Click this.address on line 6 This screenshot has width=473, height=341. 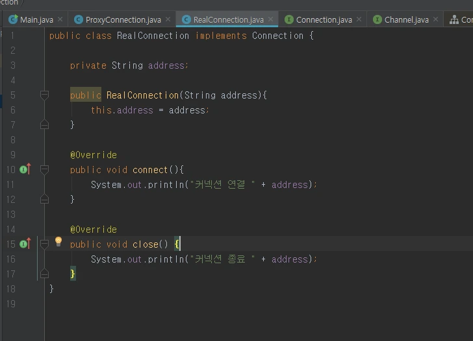122,110
